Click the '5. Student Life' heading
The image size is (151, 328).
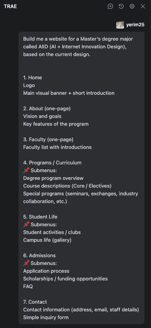click(40, 217)
